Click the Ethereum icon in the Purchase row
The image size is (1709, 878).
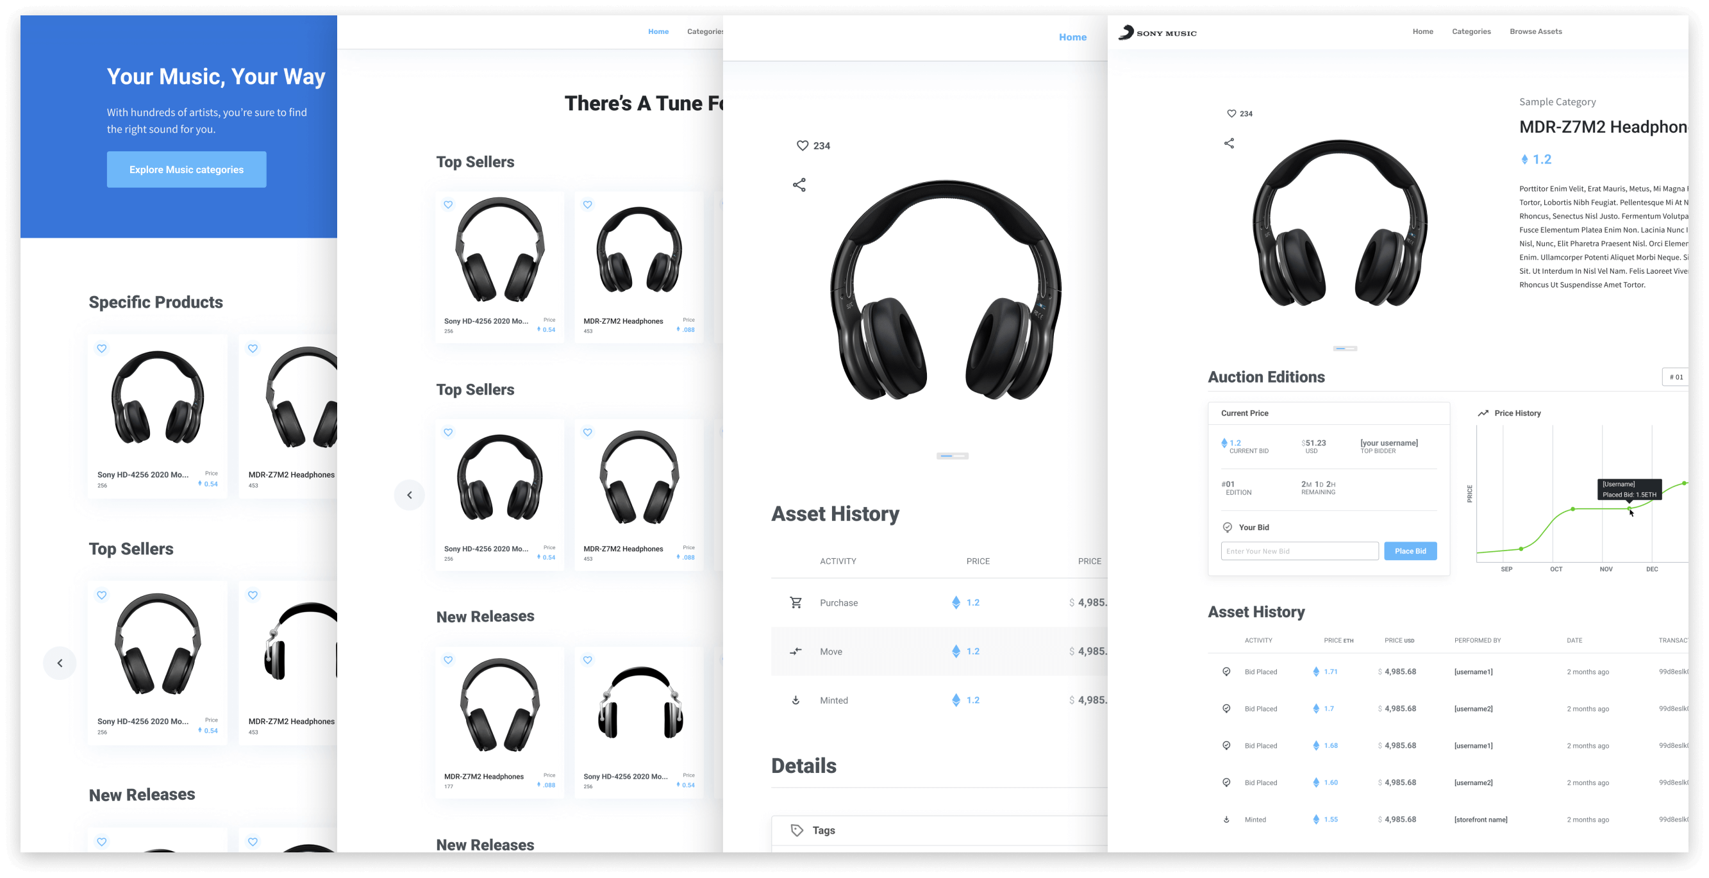[956, 602]
